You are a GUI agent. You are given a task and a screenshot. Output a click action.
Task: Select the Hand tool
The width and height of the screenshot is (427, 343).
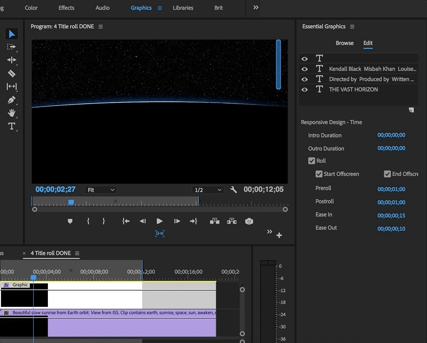pos(12,113)
